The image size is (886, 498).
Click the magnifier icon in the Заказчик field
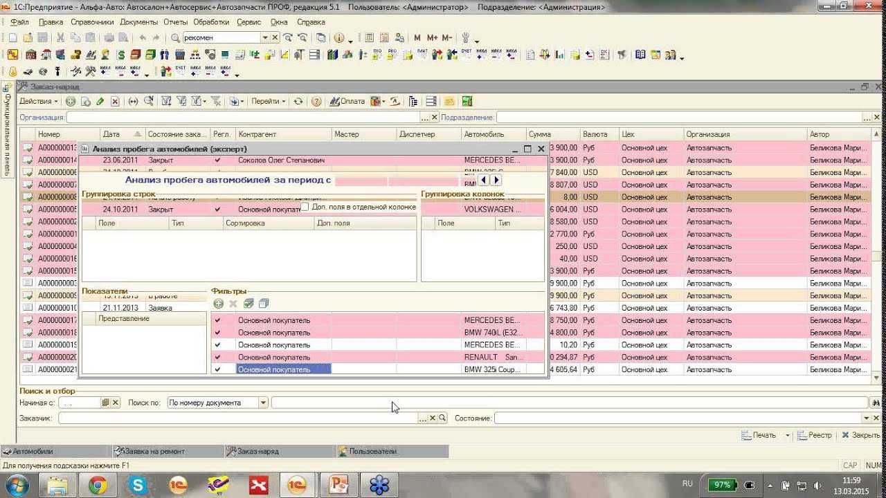442,418
